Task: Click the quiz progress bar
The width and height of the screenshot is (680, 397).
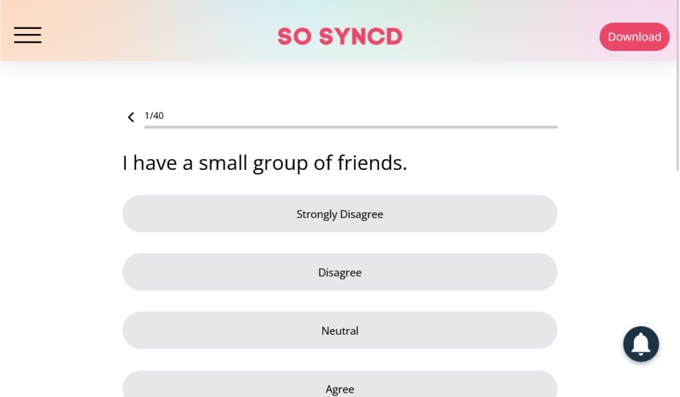Action: [x=351, y=127]
